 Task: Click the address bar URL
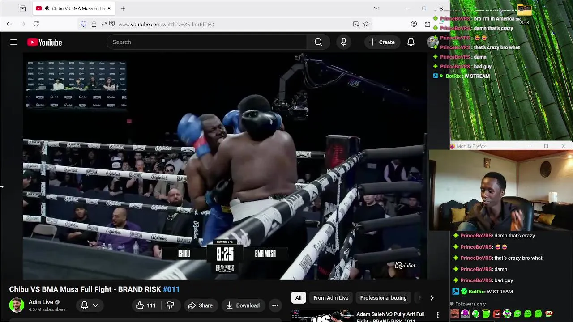[x=166, y=24]
